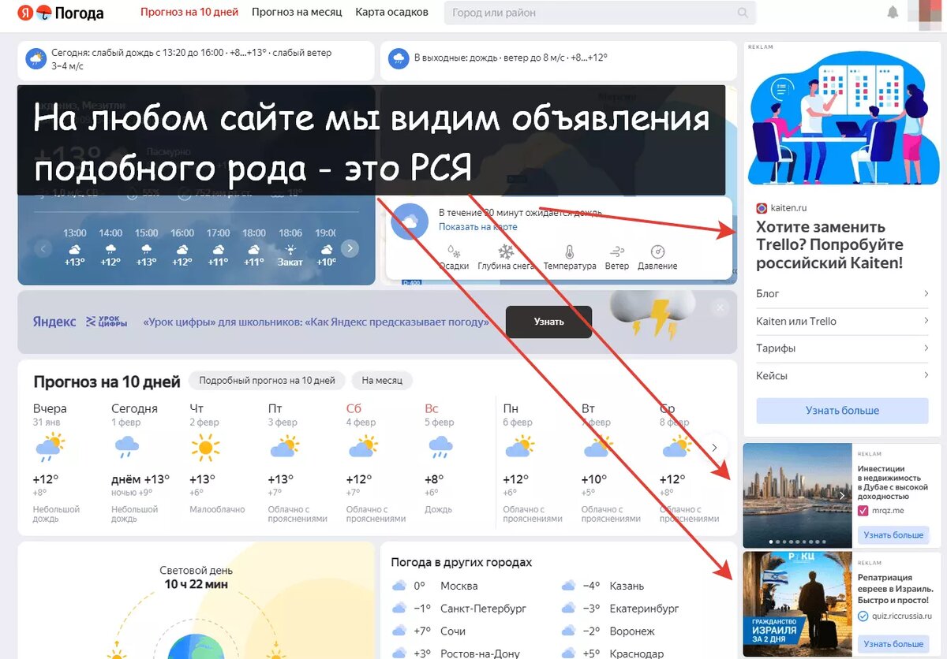Expand the Кейсы chevron

point(926,376)
